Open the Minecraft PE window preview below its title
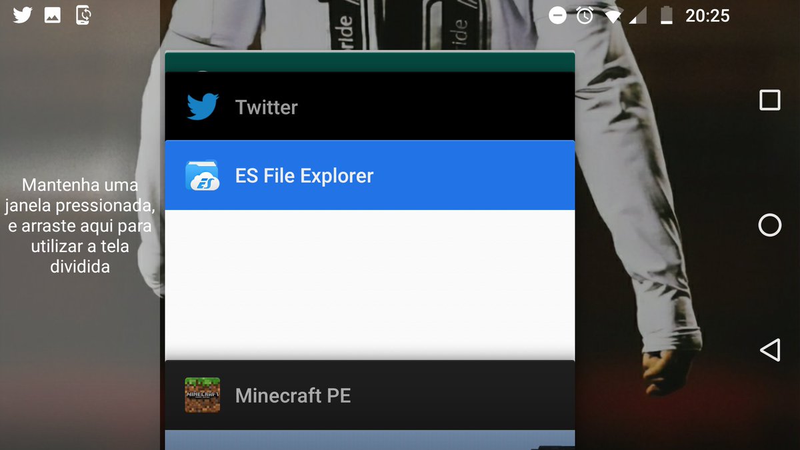The height and width of the screenshot is (450, 800). tap(370, 440)
